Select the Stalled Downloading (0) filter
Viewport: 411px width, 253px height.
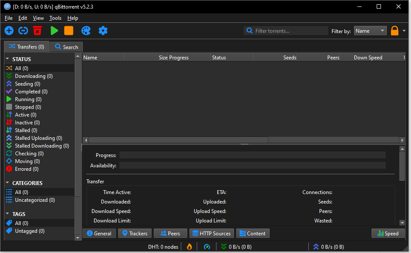[40, 146]
